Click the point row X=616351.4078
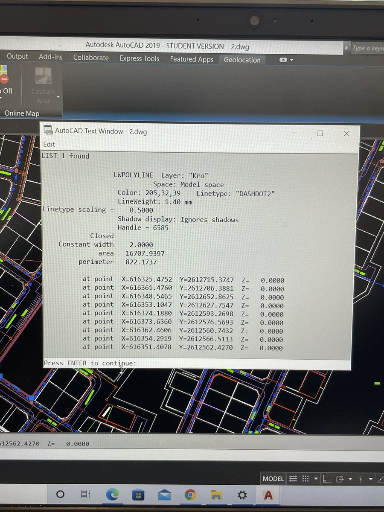 coord(183,347)
